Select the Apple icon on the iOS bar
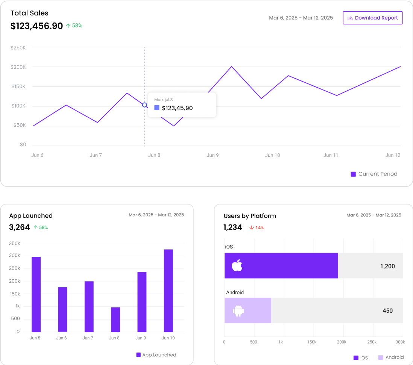 [x=237, y=266]
